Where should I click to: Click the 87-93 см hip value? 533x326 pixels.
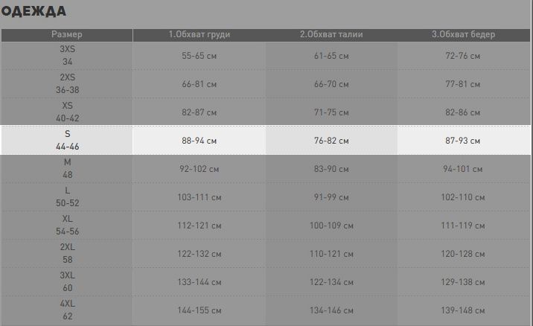click(462, 141)
